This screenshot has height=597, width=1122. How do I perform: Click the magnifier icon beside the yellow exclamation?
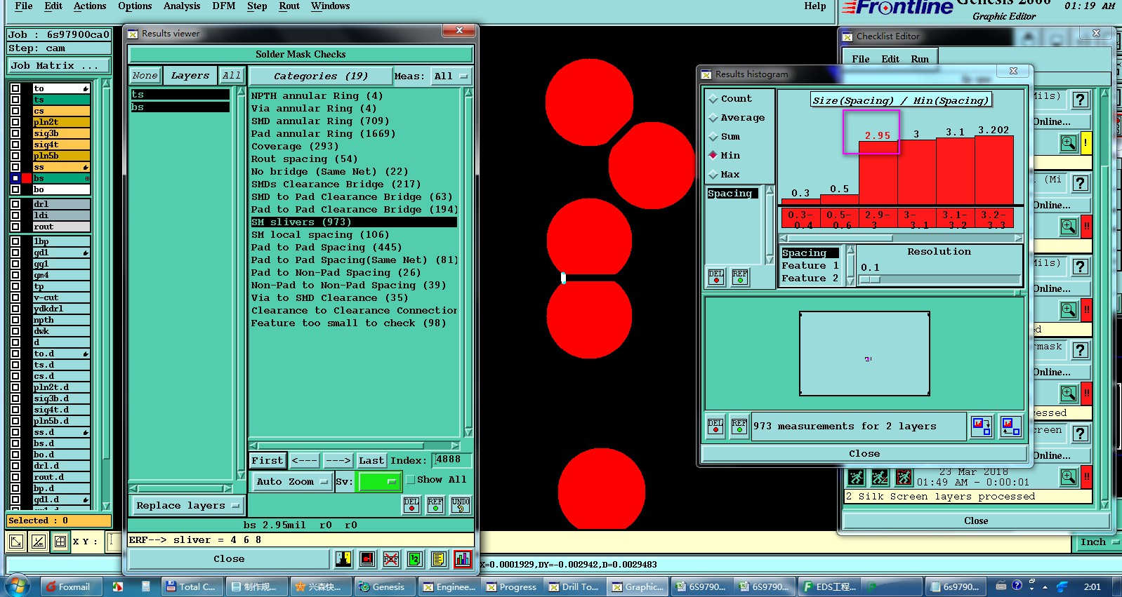coord(1069,143)
